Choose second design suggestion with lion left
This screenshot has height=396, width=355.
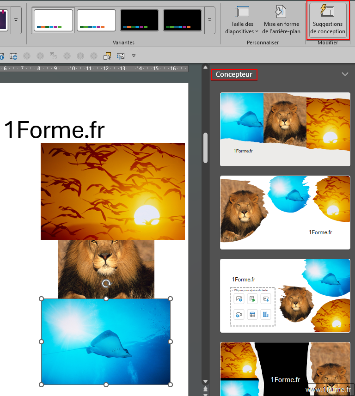[x=285, y=213]
